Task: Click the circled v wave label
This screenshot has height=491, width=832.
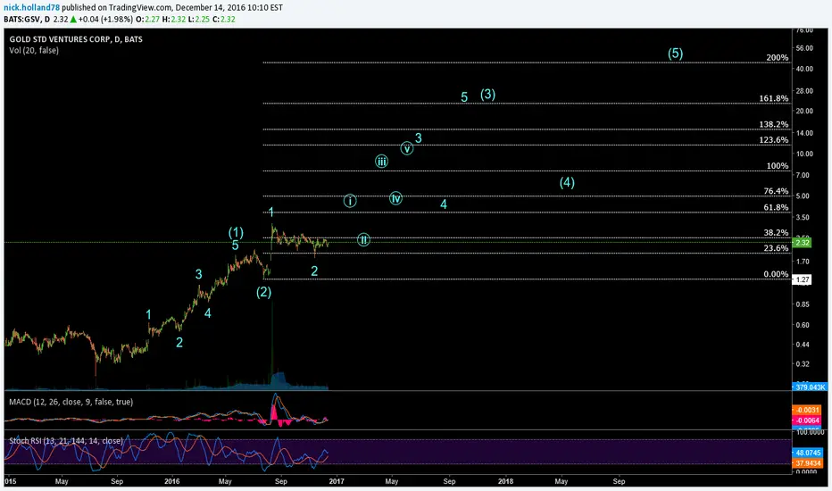Action: [406, 148]
